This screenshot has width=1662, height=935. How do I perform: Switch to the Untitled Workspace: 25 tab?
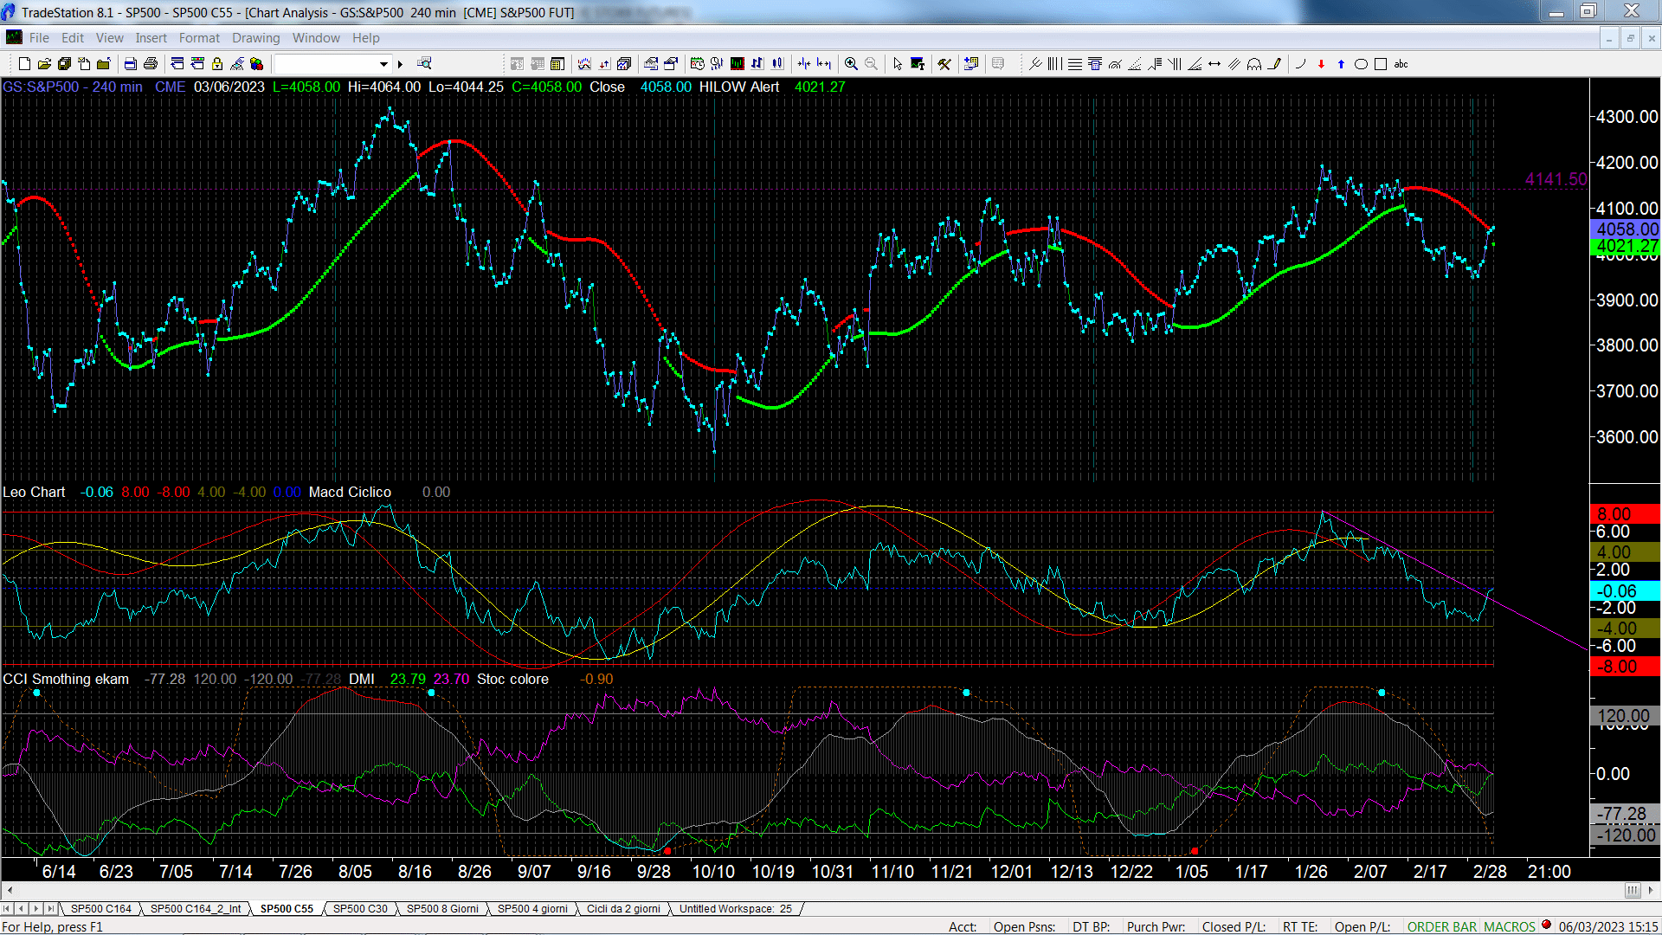736,909
